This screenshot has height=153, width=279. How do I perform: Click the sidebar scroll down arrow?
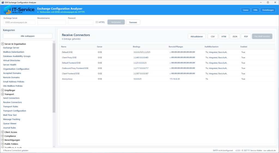coord(54,146)
